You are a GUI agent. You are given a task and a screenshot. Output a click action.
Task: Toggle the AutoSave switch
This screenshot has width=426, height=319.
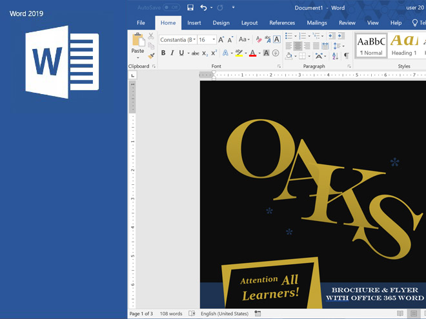(171, 8)
